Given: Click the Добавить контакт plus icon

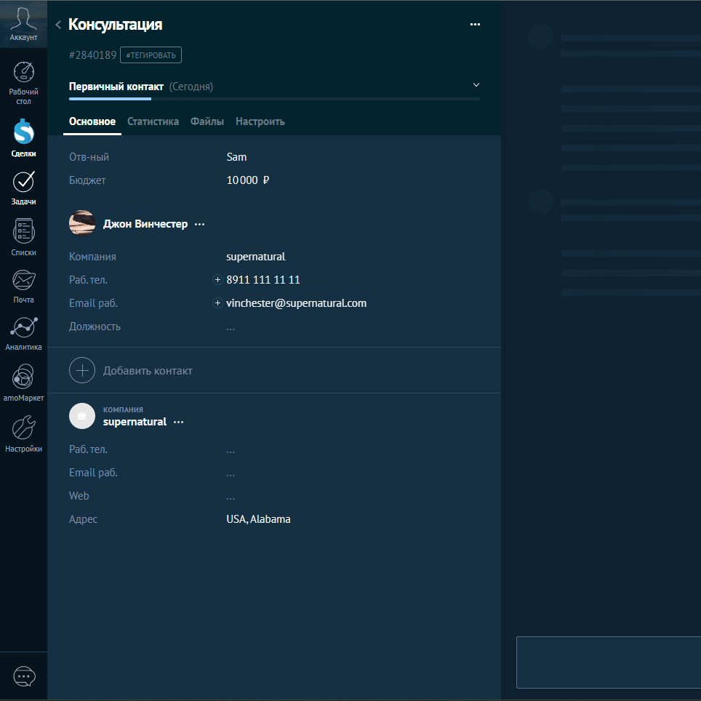Looking at the screenshot, I should click(x=82, y=370).
